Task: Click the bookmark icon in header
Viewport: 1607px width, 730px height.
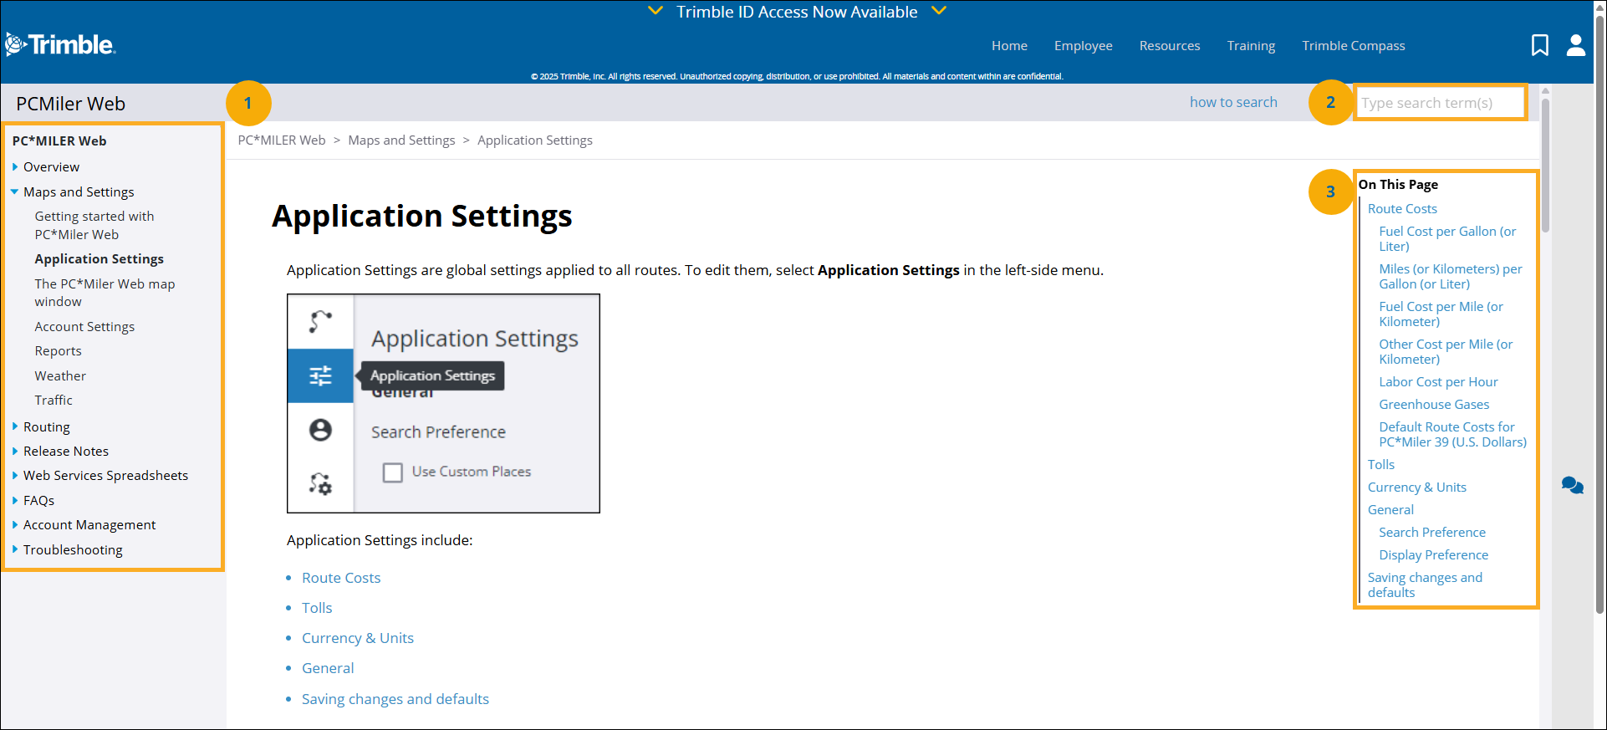Action: point(1539,45)
